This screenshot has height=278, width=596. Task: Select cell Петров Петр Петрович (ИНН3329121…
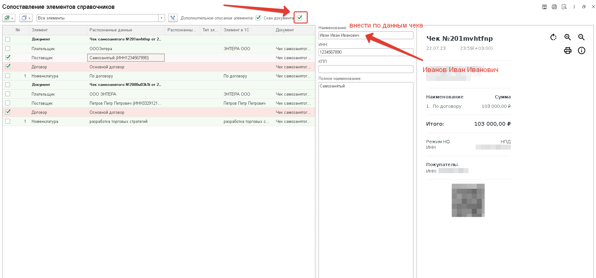pyautogui.click(x=126, y=103)
